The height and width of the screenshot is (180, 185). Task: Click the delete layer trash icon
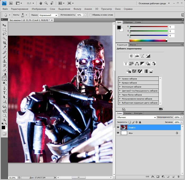click(x=178, y=176)
